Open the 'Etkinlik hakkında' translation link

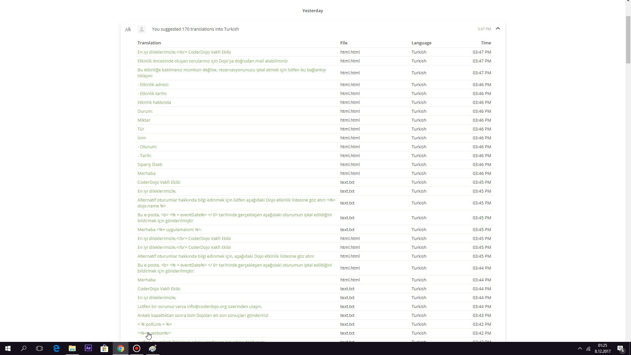(154, 103)
